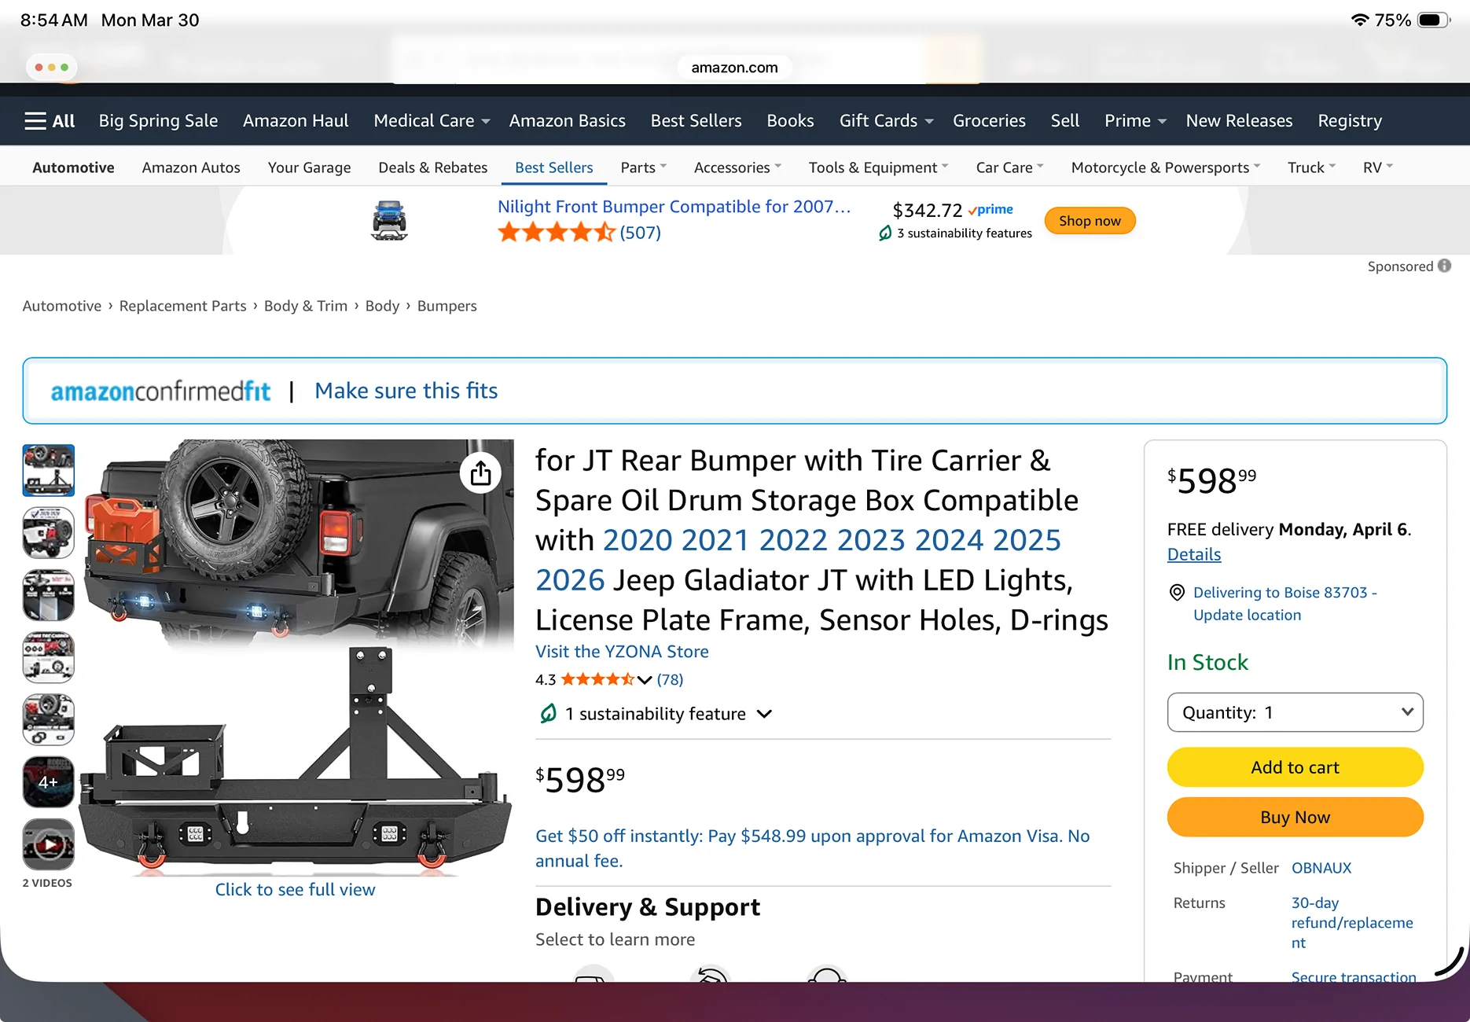This screenshot has width=1470, height=1022.
Task: Switch to the Best Sellers automotive tab
Action: click(553, 167)
